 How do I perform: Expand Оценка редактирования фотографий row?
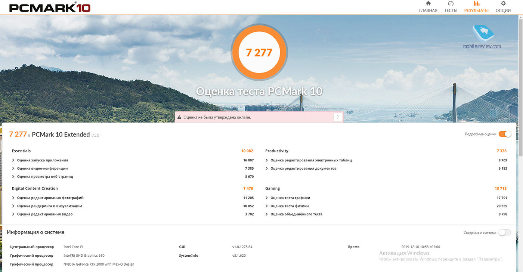tap(133, 198)
